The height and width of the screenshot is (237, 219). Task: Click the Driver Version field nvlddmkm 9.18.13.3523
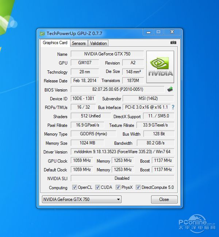(122, 152)
